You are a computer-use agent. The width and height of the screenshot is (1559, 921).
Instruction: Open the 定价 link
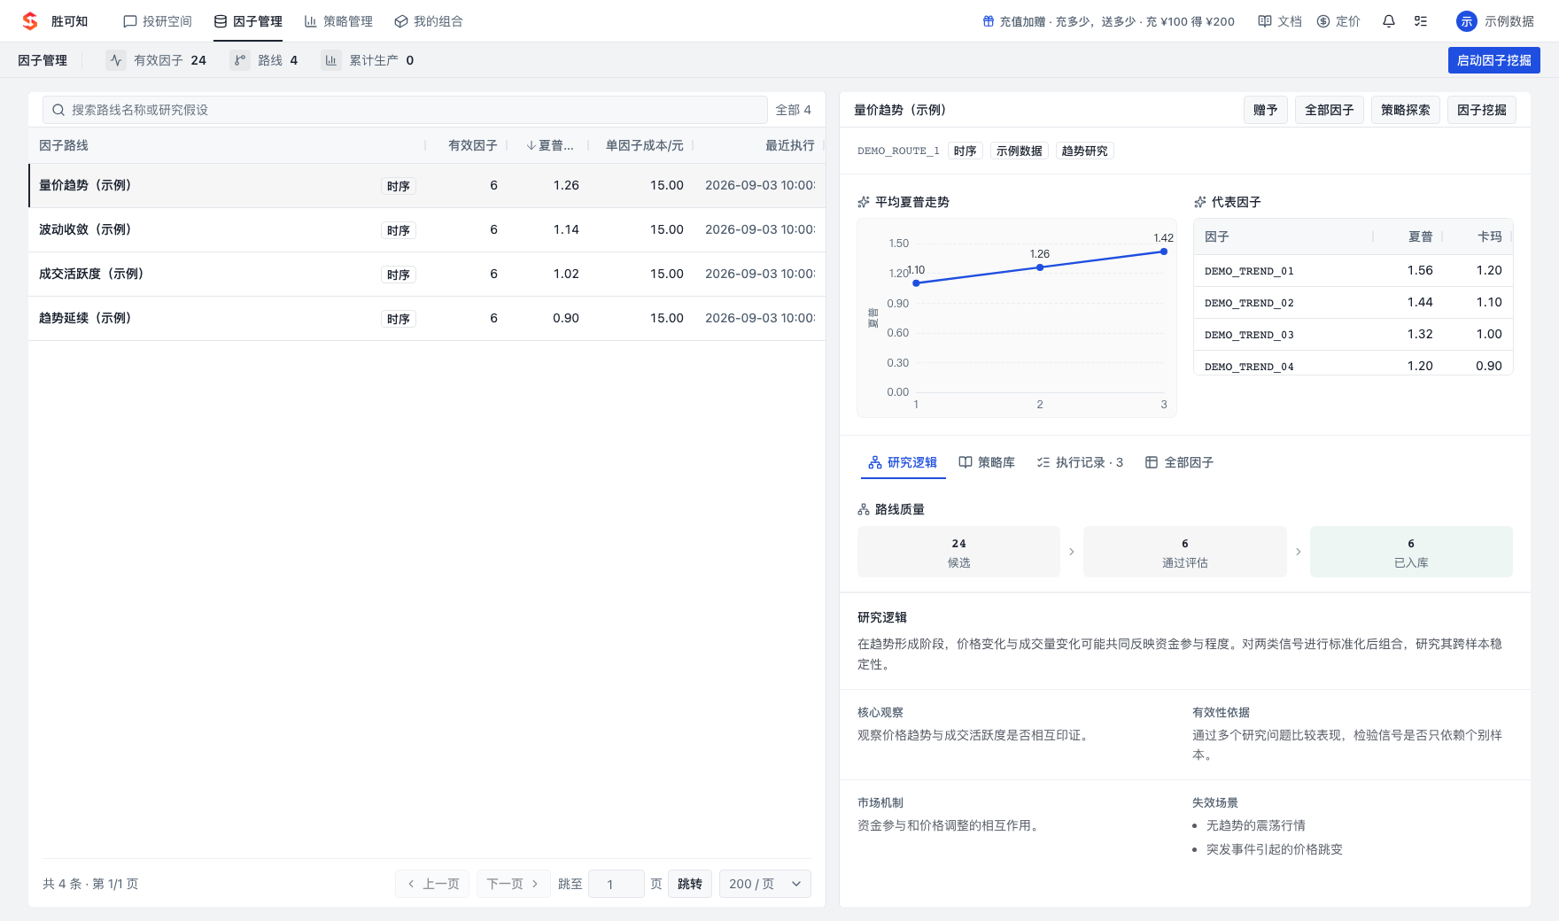pos(1338,21)
